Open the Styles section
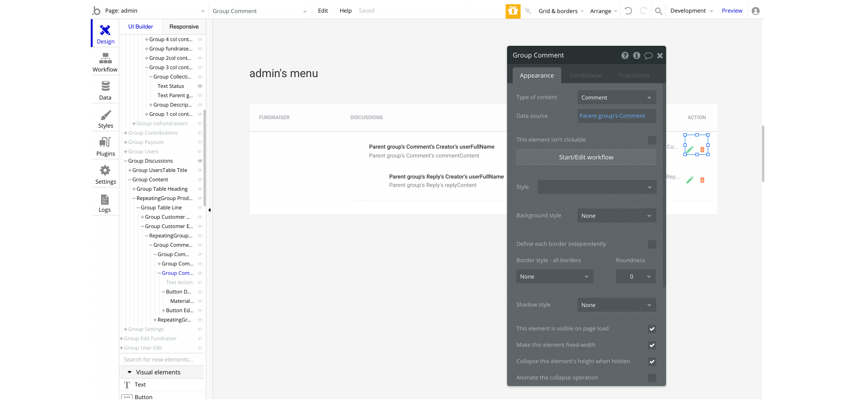The image size is (856, 401). [105, 118]
